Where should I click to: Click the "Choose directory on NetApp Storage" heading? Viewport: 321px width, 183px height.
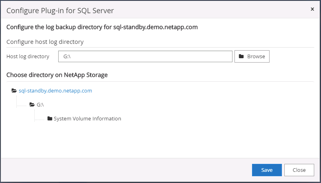point(57,75)
